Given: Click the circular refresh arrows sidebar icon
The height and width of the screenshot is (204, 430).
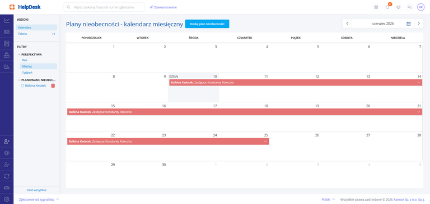Looking at the screenshot, I should [x=7, y=176].
